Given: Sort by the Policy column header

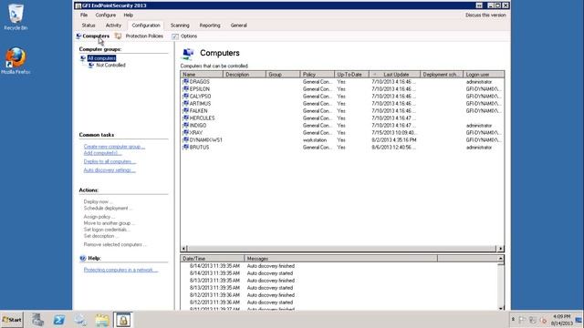Looking at the screenshot, I should point(317,75).
